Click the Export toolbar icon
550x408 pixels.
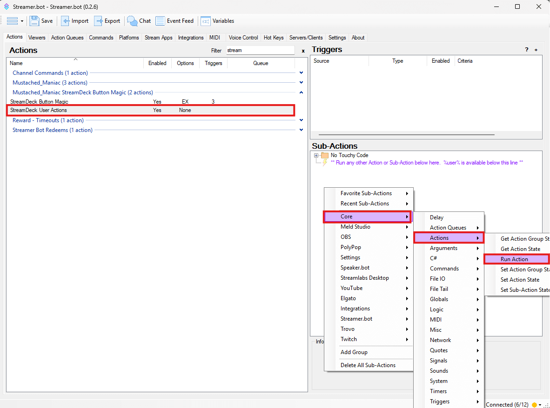point(99,21)
